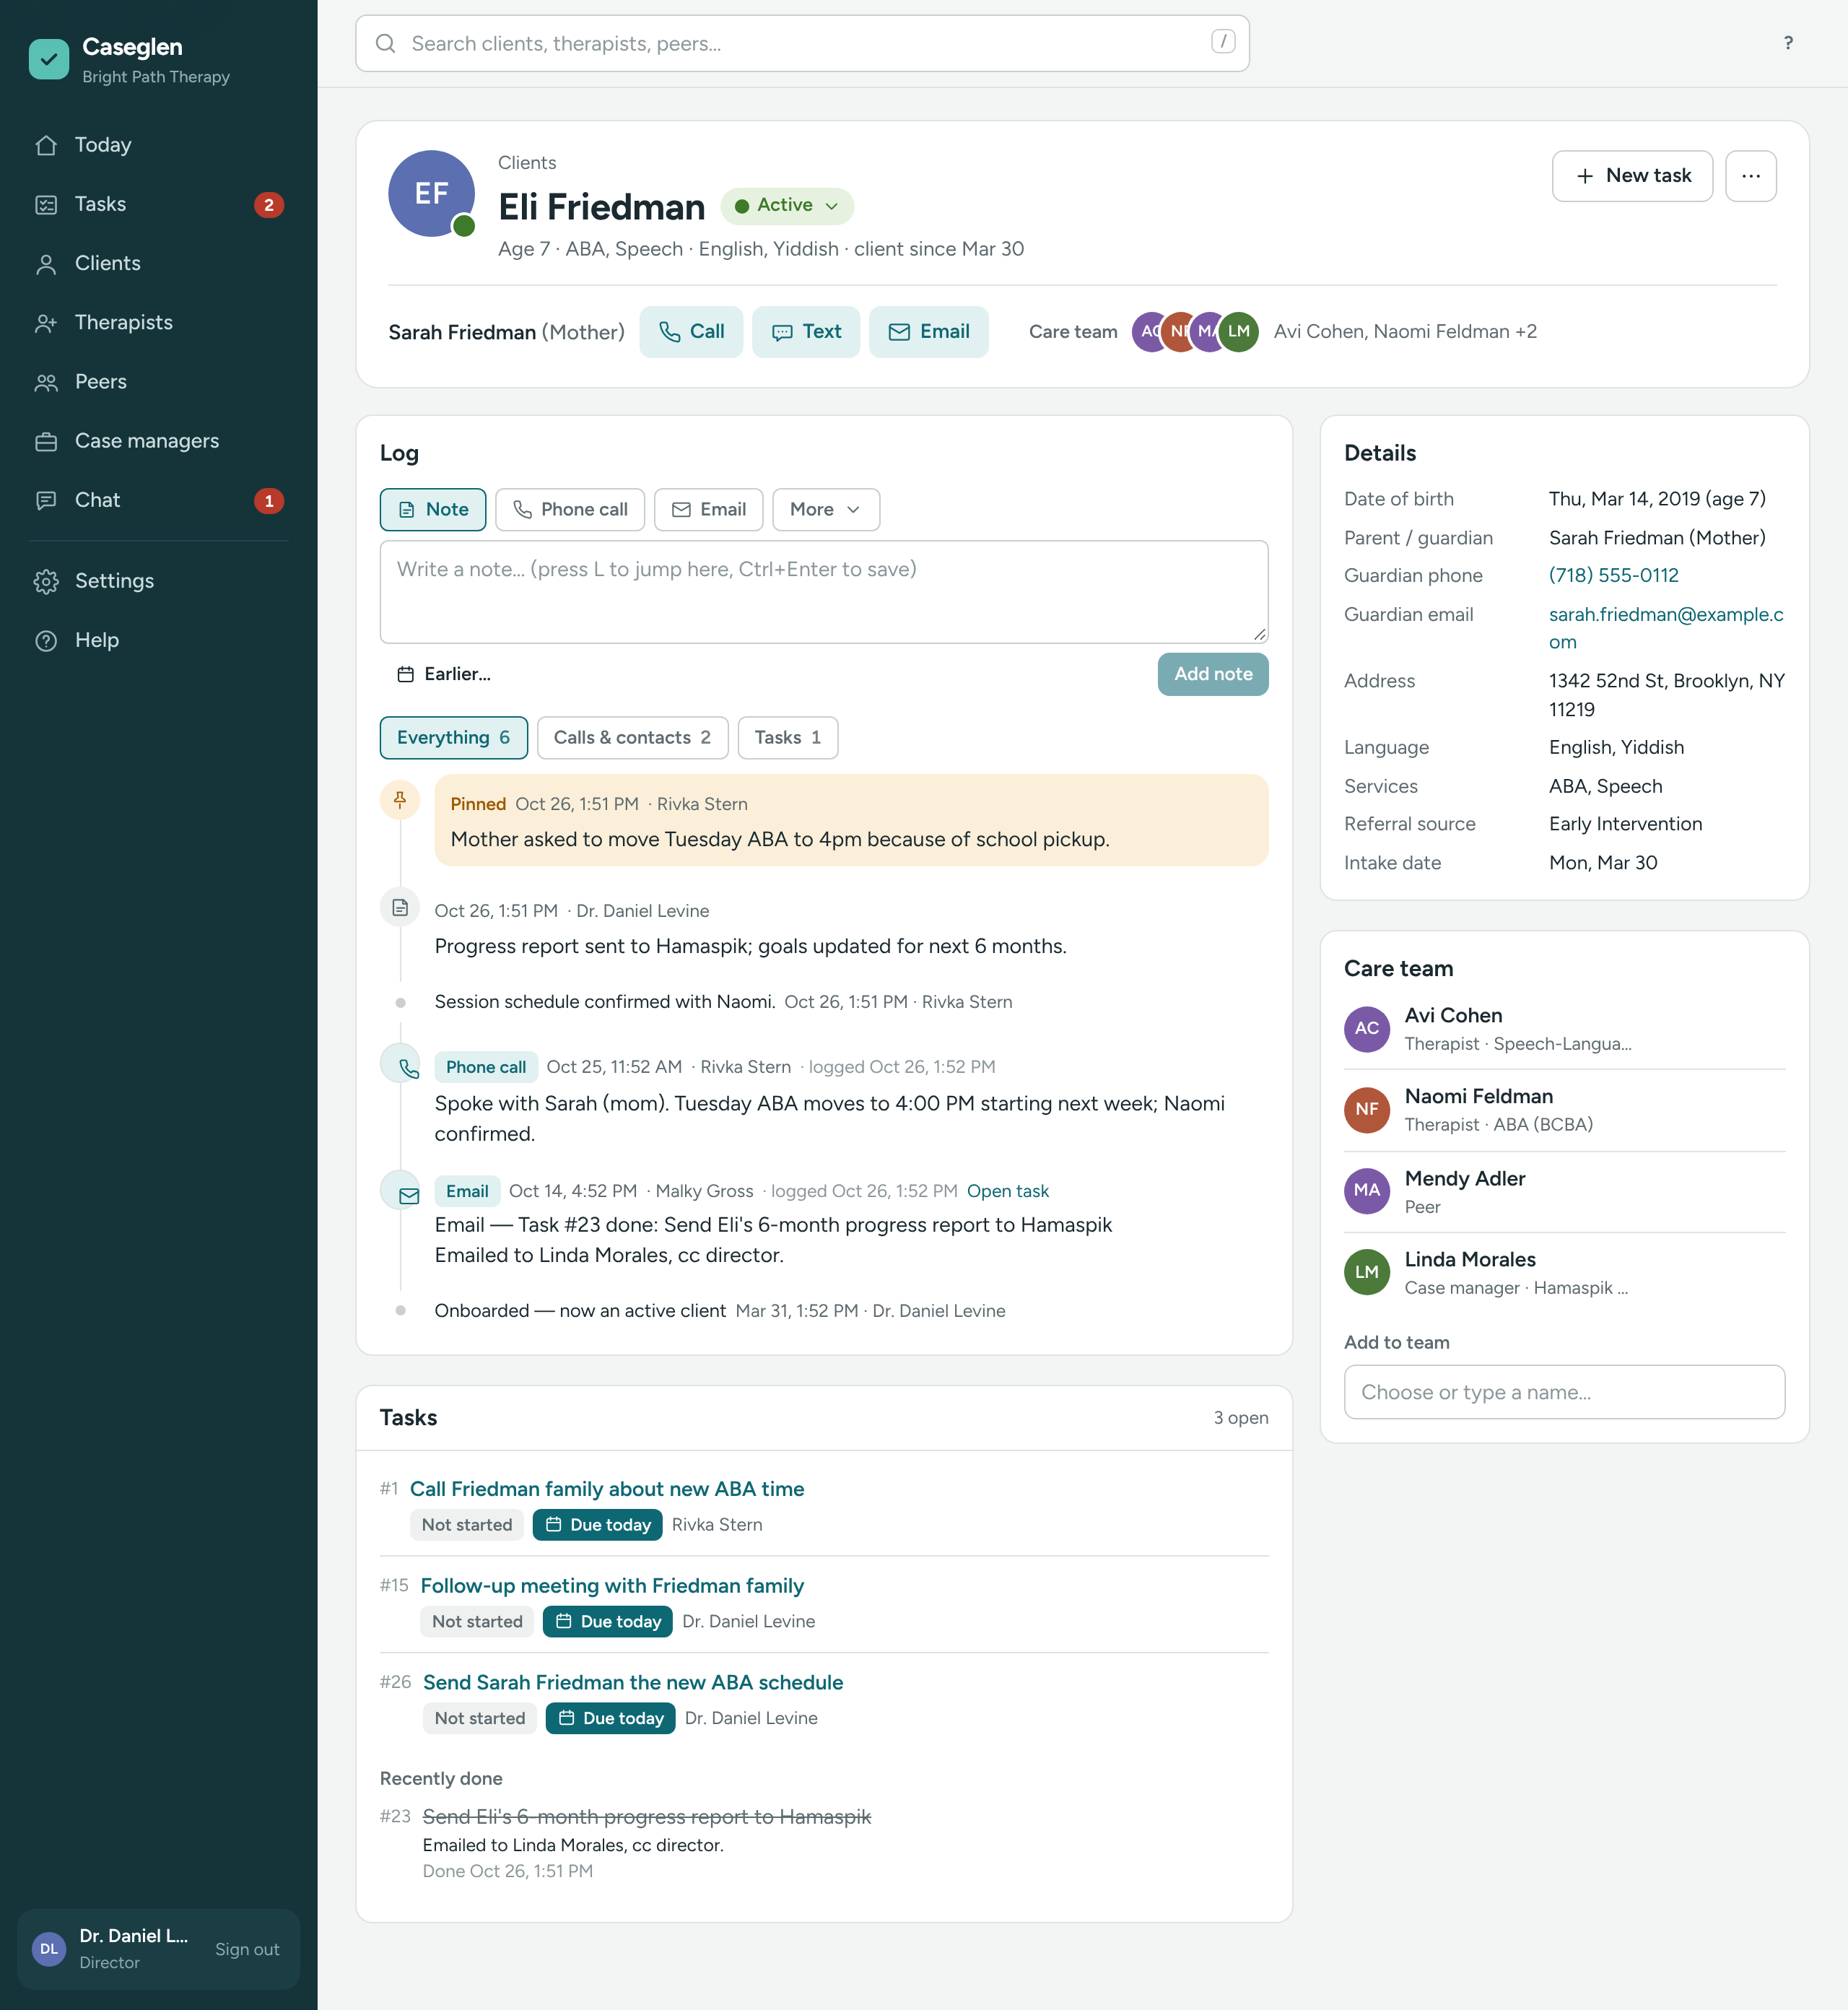This screenshot has width=1848, height=2010.
Task: Open Peers section in sidebar
Action: coord(158,382)
